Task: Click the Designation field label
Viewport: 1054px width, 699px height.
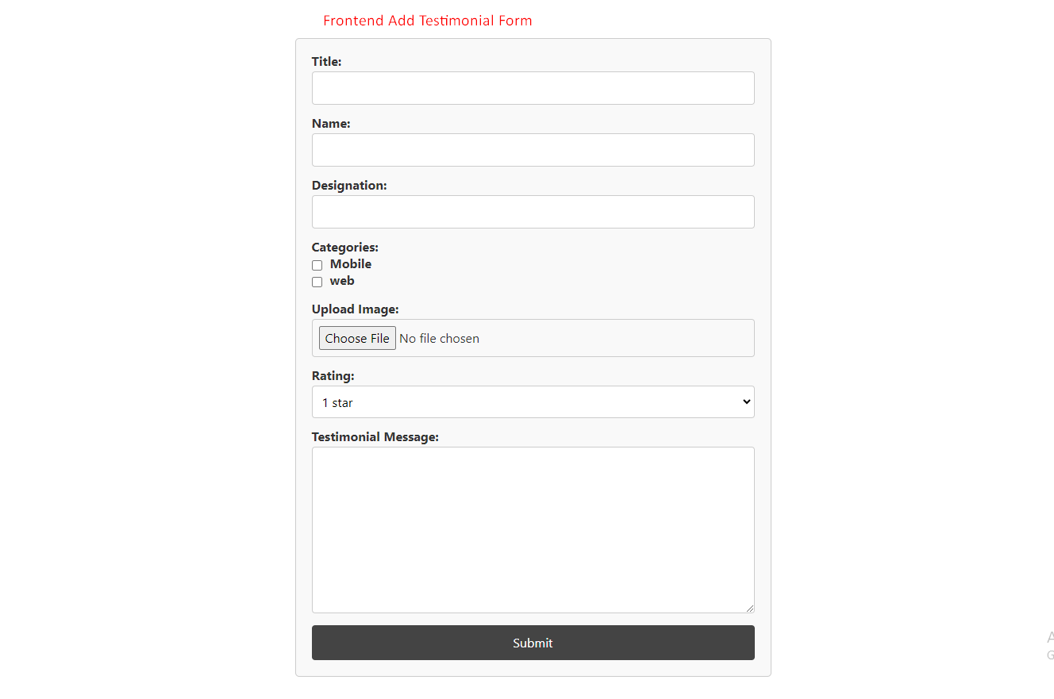Action: pos(349,186)
